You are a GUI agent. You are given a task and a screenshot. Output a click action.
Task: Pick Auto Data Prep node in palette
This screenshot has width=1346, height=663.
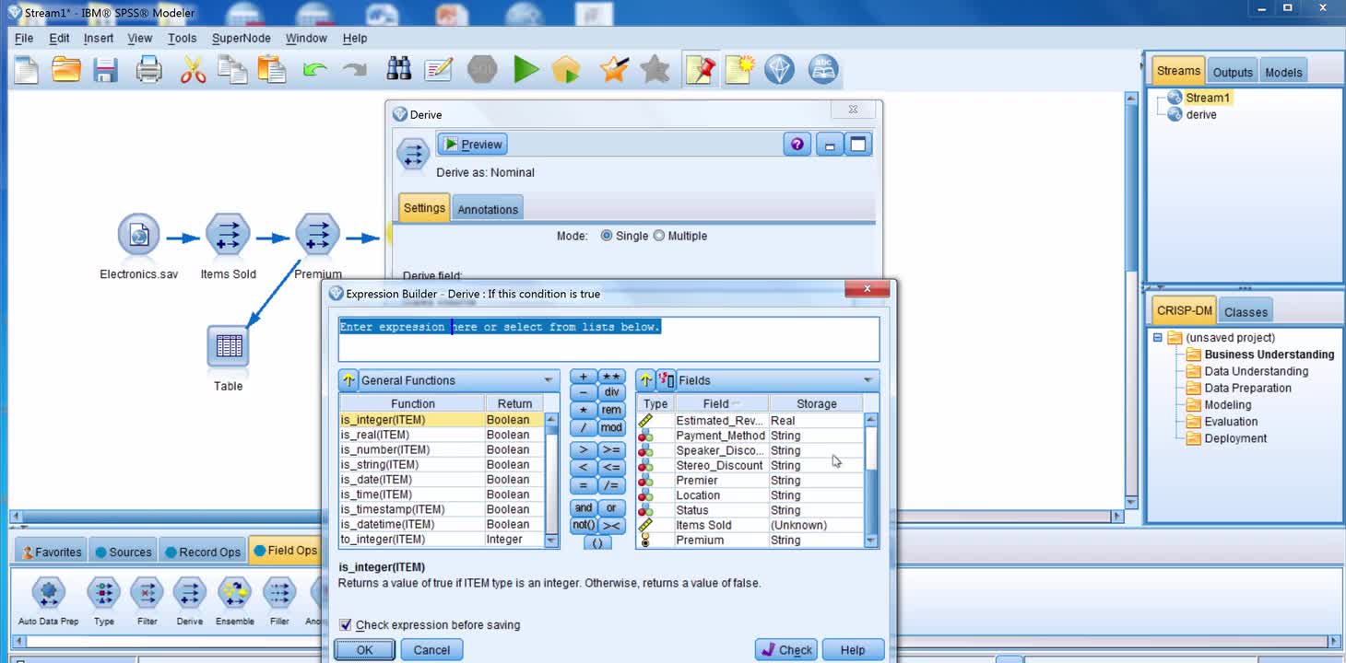pos(48,594)
